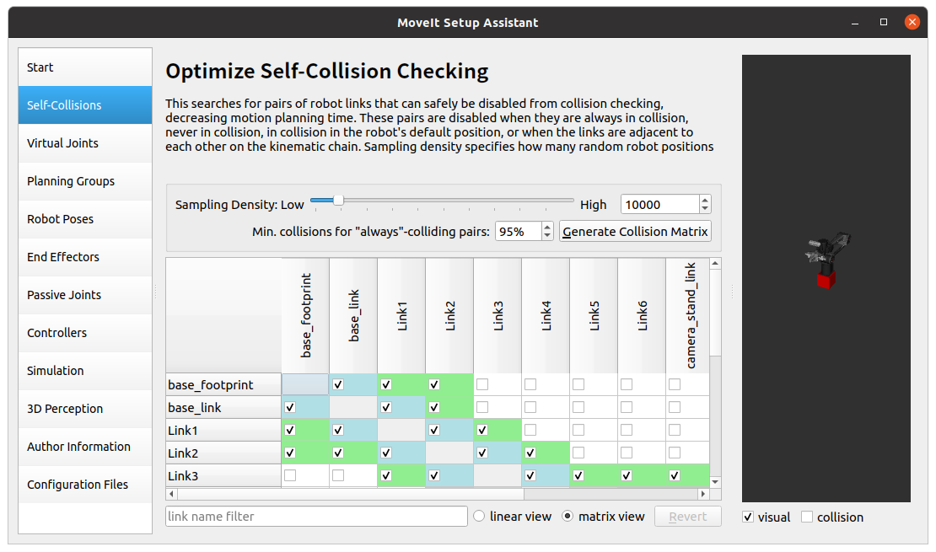The width and height of the screenshot is (936, 552).
Task: Click the matrix vertical scrollbar up arrow
Action: [x=715, y=263]
